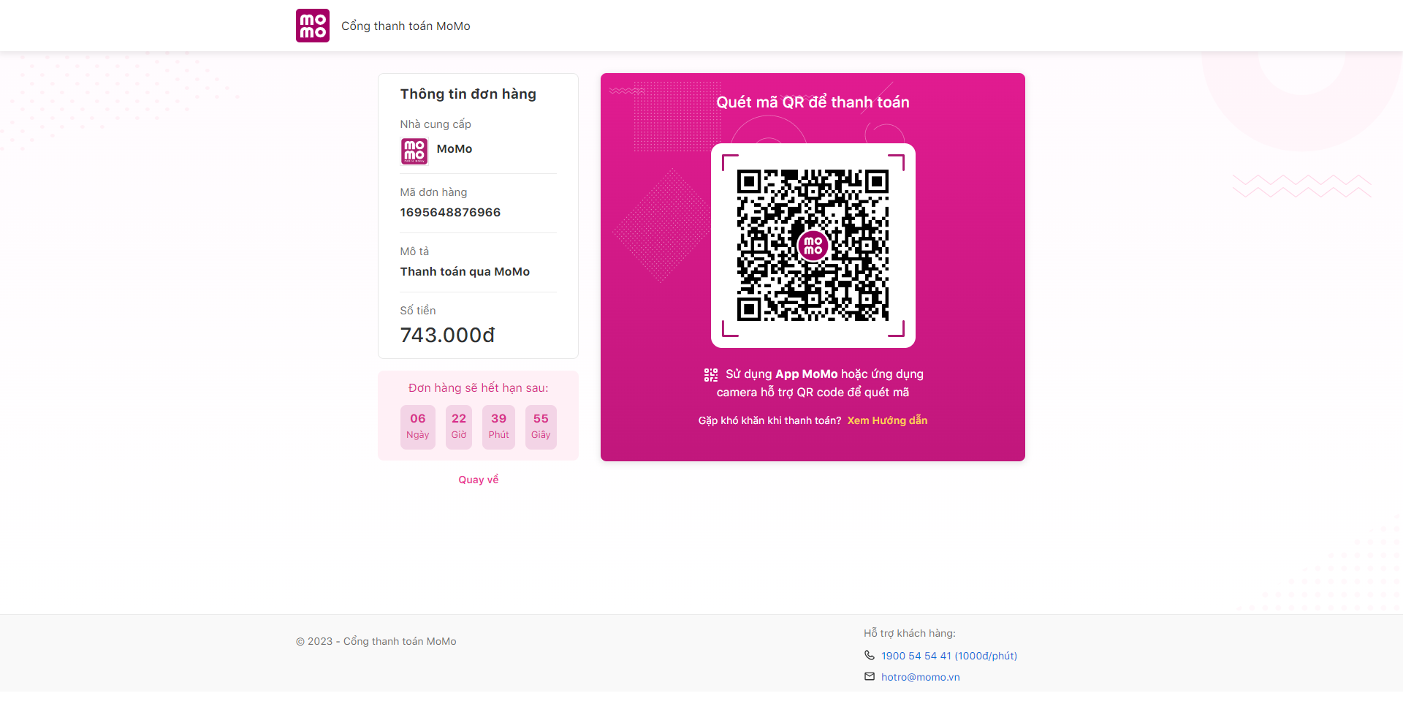1403x704 pixels.
Task: Click the 'Hỗ trợ khách hàng:' label
Action: tap(910, 633)
